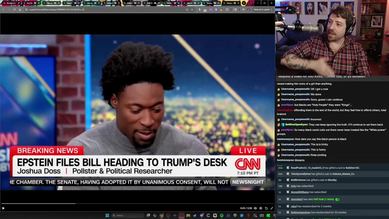The image size is (389, 219).
Task: Open 1Nonlysmellyfeet user profile
Action: coord(301,174)
